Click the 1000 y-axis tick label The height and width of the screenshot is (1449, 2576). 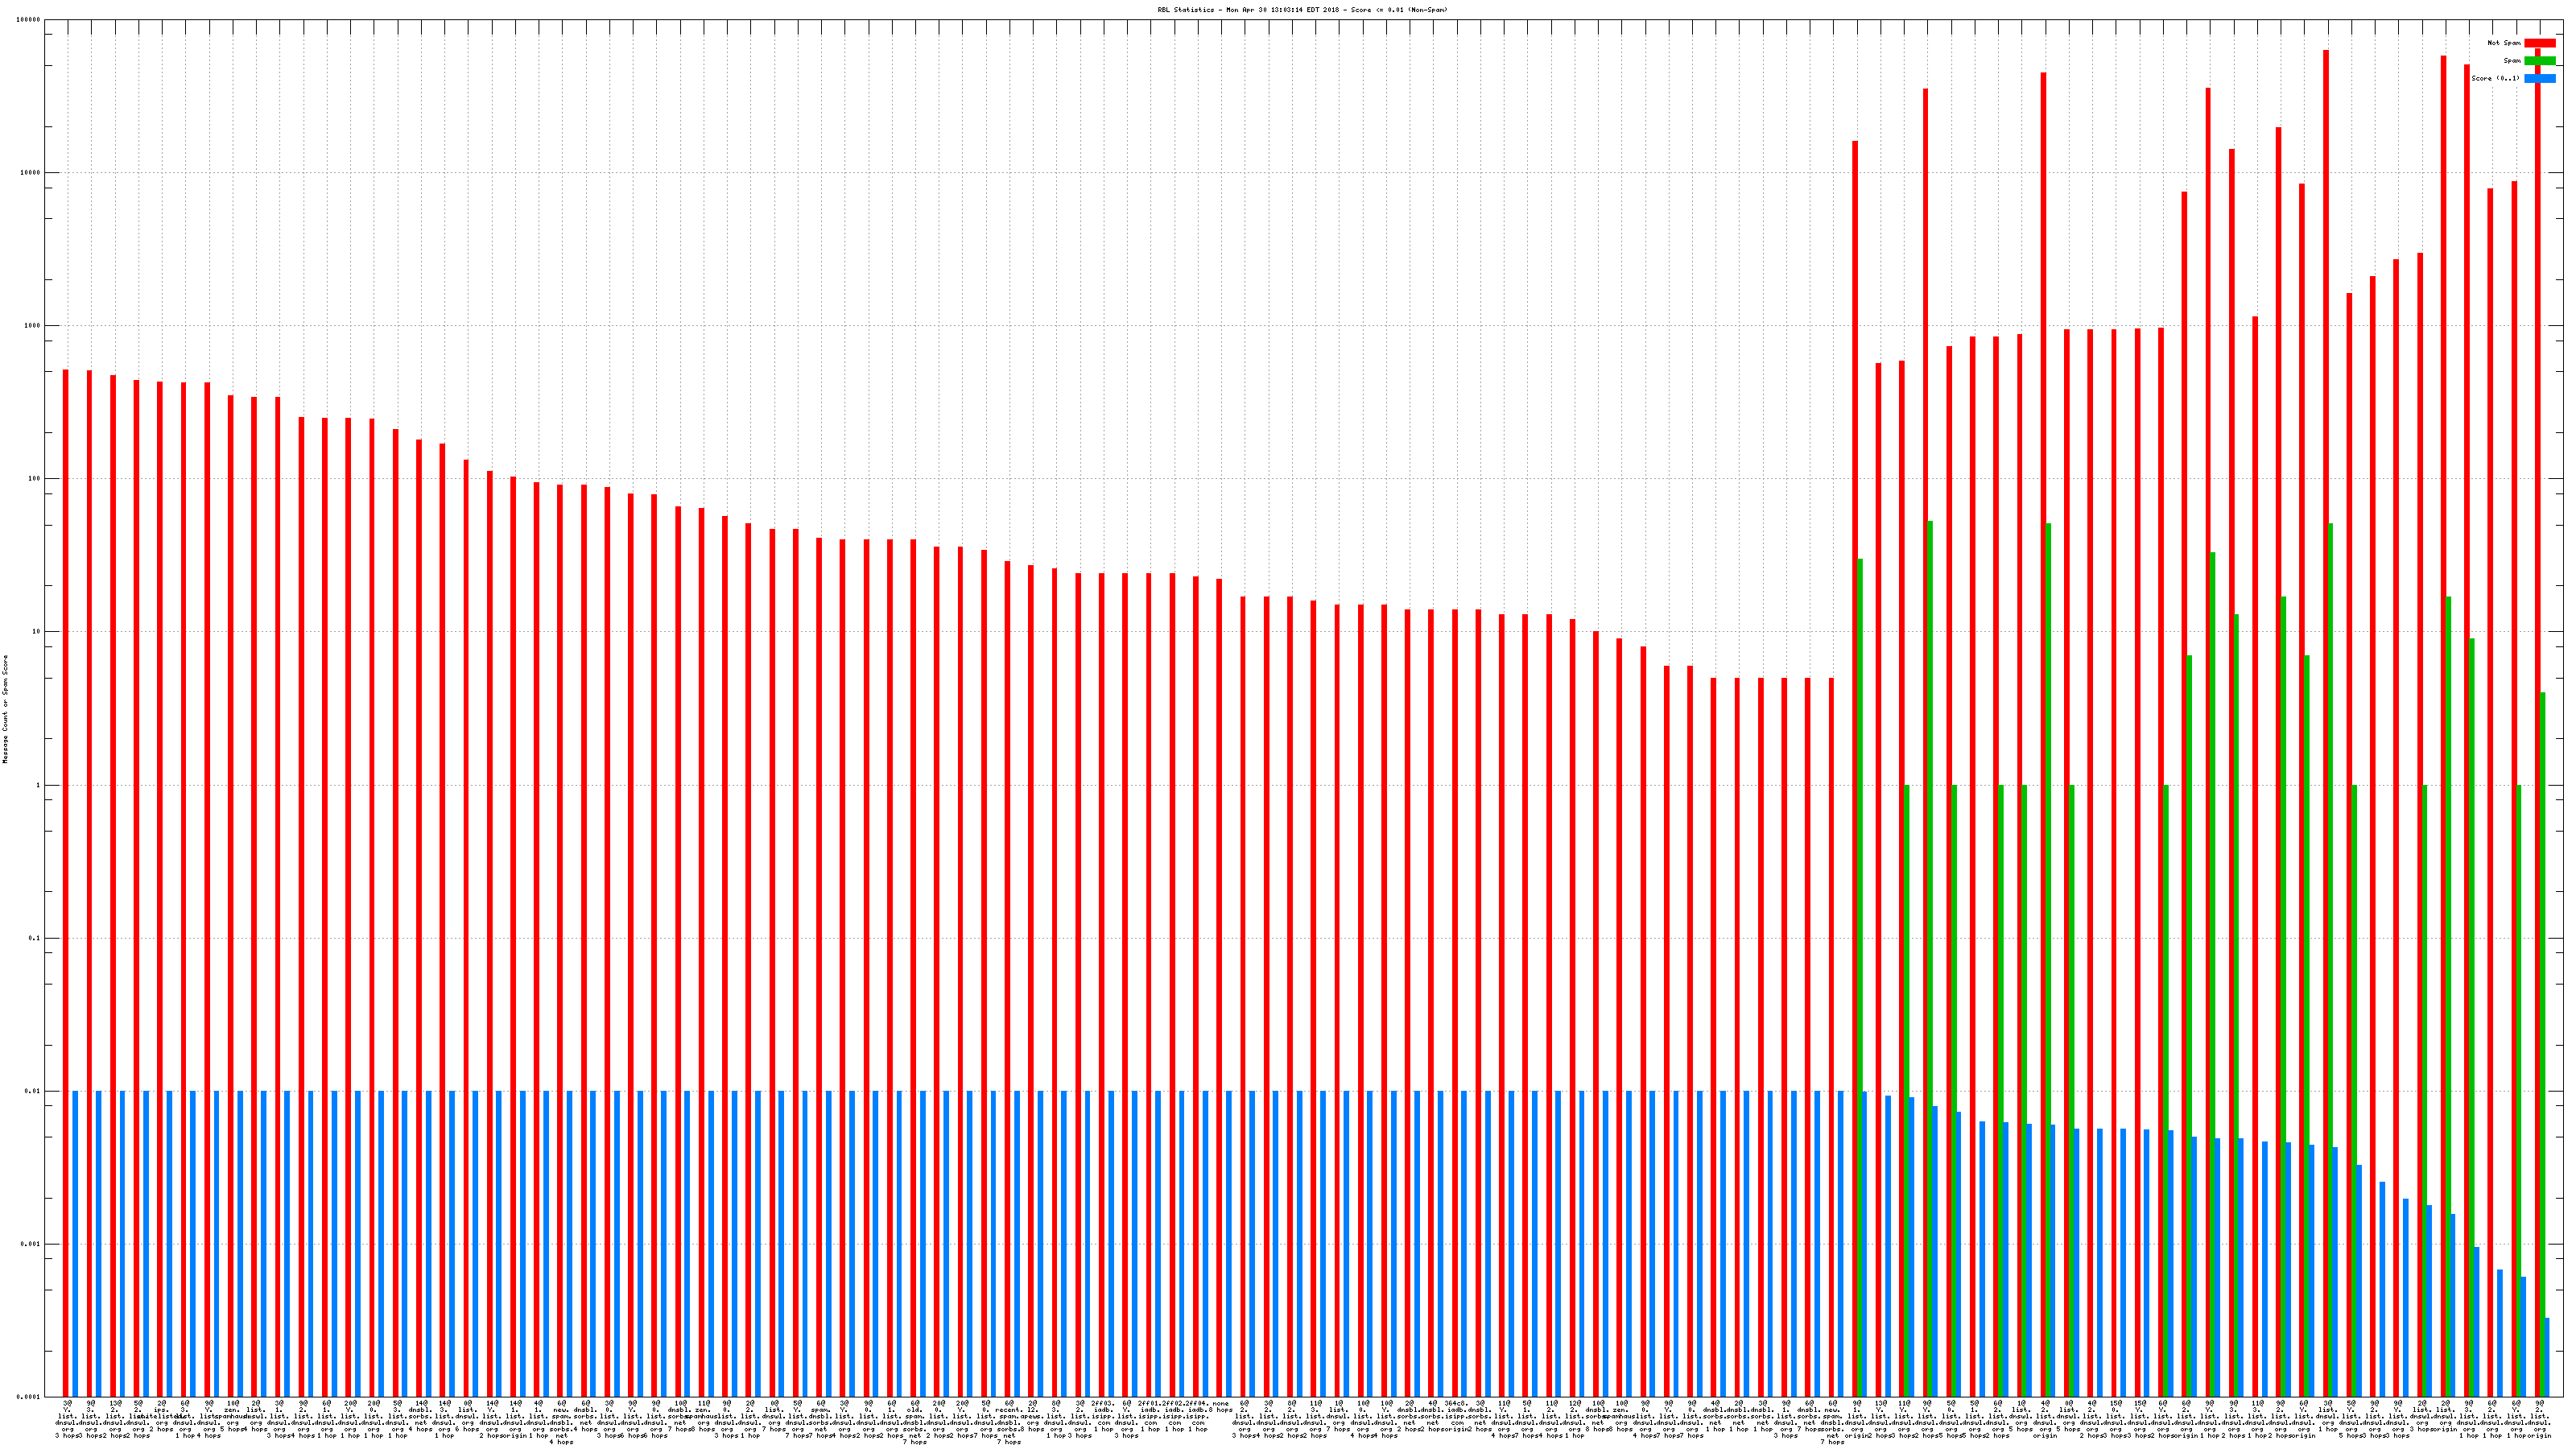[32, 326]
